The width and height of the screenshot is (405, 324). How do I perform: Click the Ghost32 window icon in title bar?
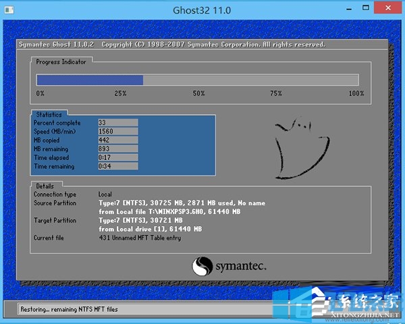point(9,10)
